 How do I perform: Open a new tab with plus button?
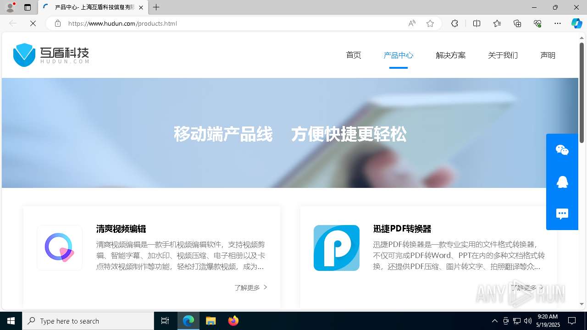click(156, 7)
